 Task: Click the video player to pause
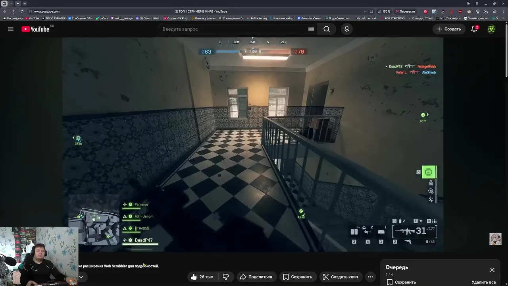click(x=252, y=144)
